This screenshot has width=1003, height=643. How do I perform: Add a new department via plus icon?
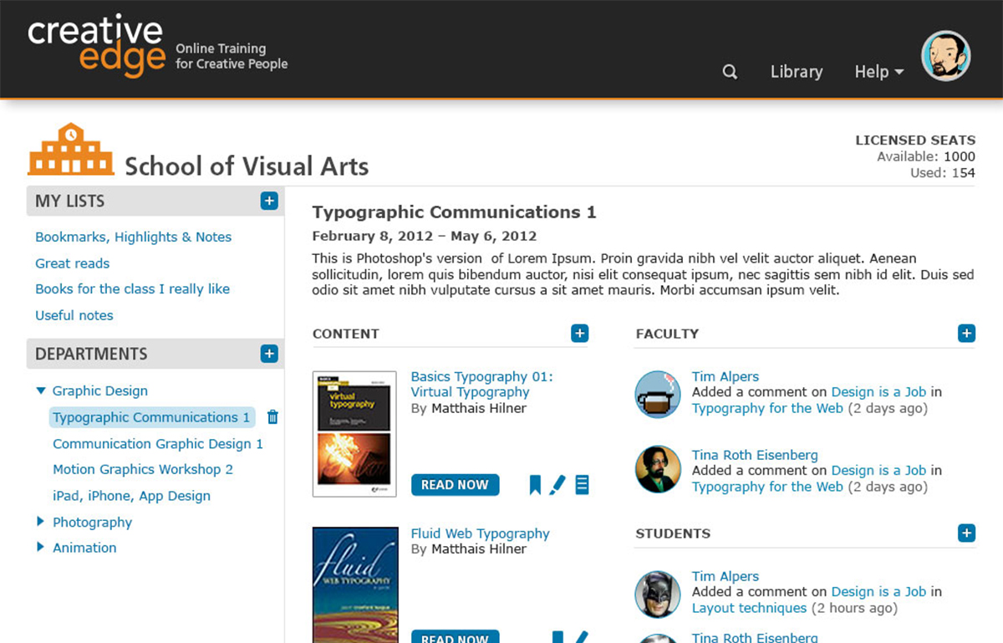[x=268, y=354]
